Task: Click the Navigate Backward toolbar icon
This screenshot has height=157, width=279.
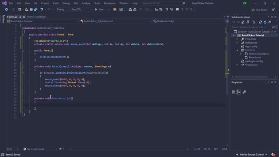Action: pyautogui.click(x=7, y=10)
